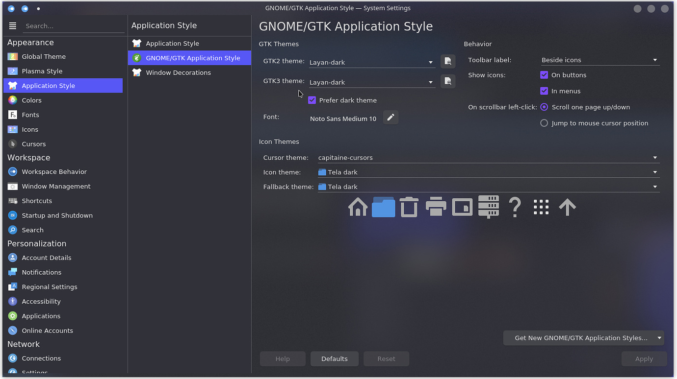Click the Defaults button
The image size is (677, 379).
point(335,359)
